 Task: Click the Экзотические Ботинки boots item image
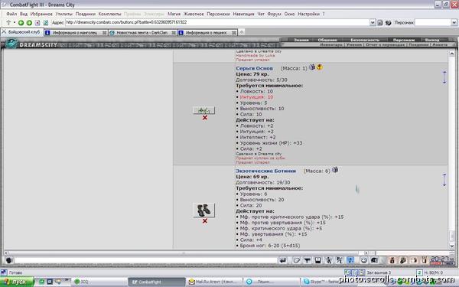coord(203,210)
